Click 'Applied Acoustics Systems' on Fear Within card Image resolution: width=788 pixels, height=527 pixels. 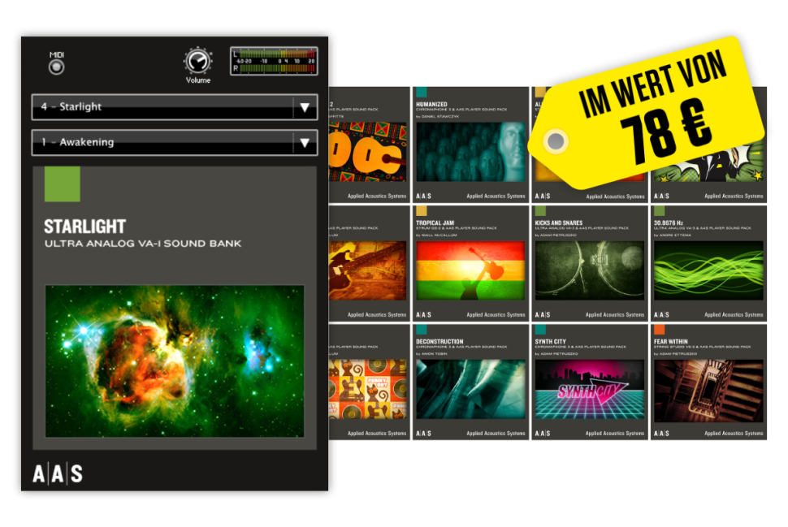point(734,433)
